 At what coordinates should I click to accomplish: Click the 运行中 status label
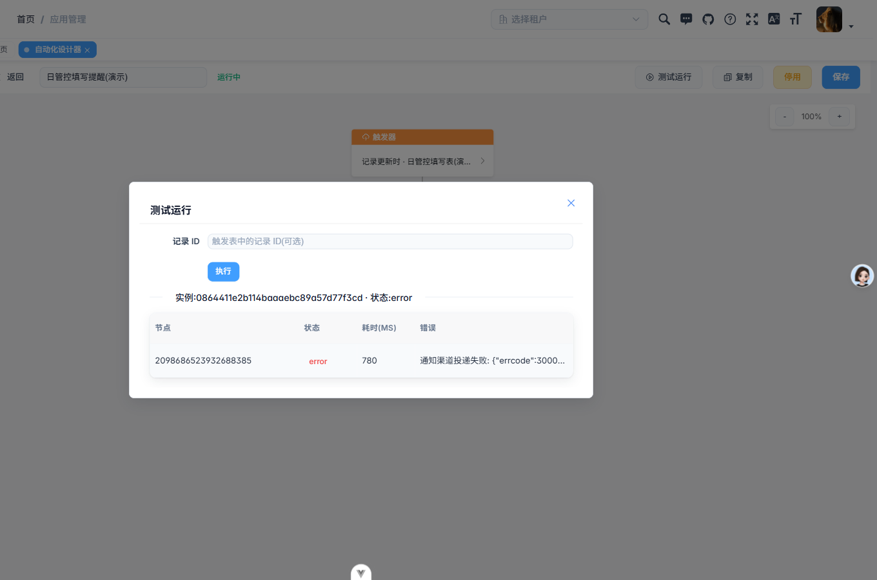[229, 77]
